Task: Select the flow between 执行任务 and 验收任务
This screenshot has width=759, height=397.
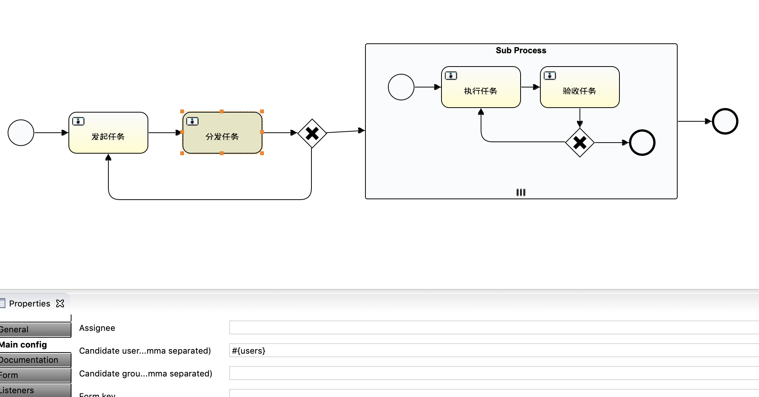Action: point(530,87)
